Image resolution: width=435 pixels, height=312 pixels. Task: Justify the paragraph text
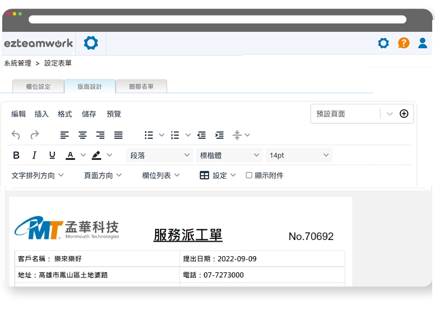click(118, 135)
